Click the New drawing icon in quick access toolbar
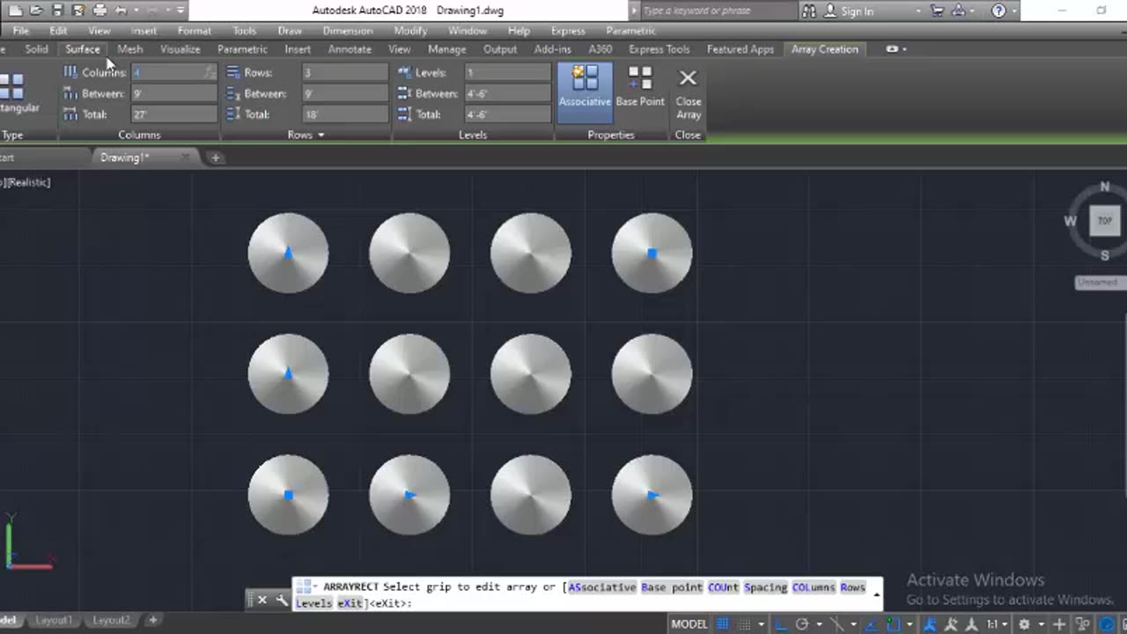 click(15, 11)
